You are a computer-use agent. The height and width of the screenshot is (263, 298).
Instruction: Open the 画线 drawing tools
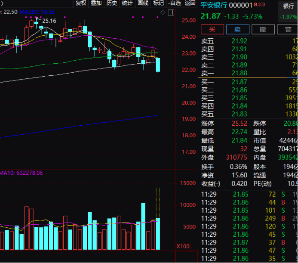click(143, 3)
